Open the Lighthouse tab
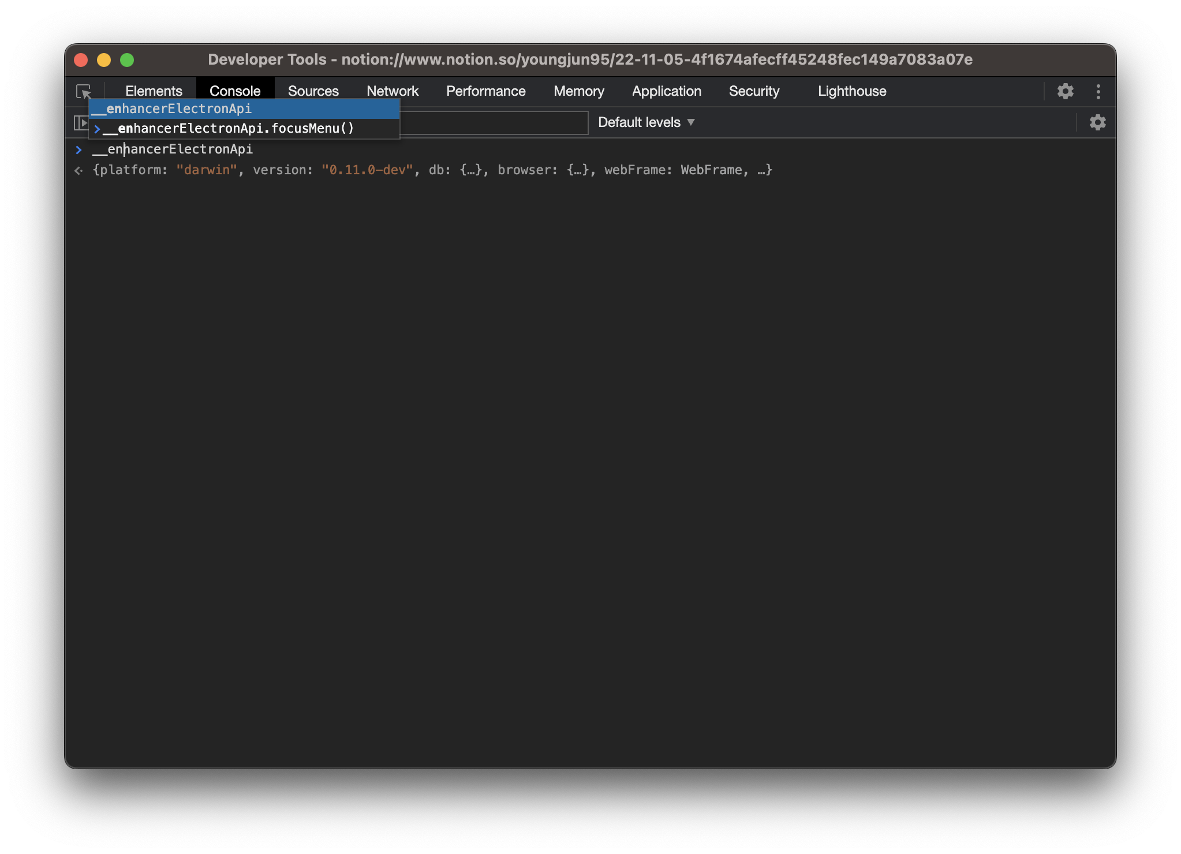The width and height of the screenshot is (1181, 854). click(x=851, y=91)
